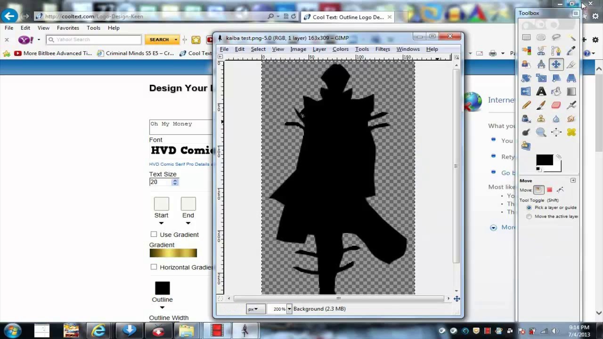This screenshot has height=339, width=603.
Task: Select the Zoom magnifier tool
Action: click(541, 132)
